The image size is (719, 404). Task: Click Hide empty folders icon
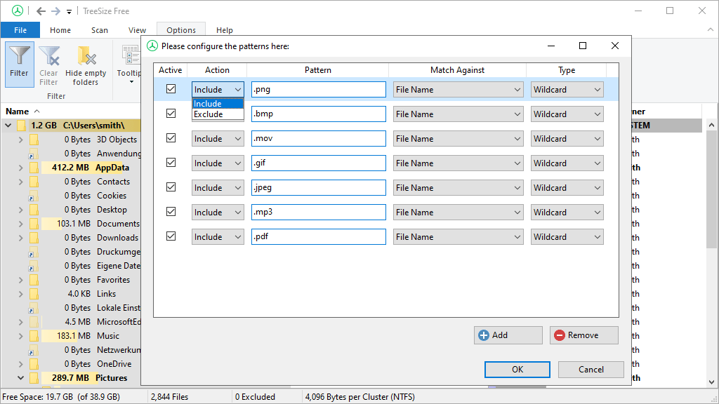click(x=86, y=55)
